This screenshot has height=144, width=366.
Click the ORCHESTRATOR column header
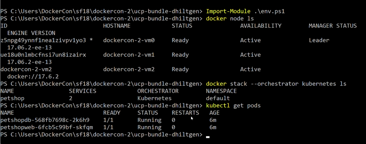(158, 91)
